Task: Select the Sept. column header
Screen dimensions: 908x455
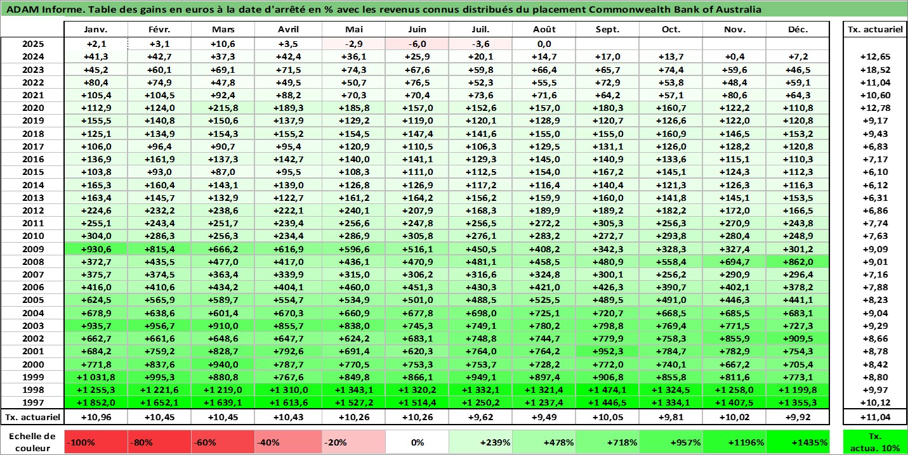Action: pyautogui.click(x=608, y=30)
